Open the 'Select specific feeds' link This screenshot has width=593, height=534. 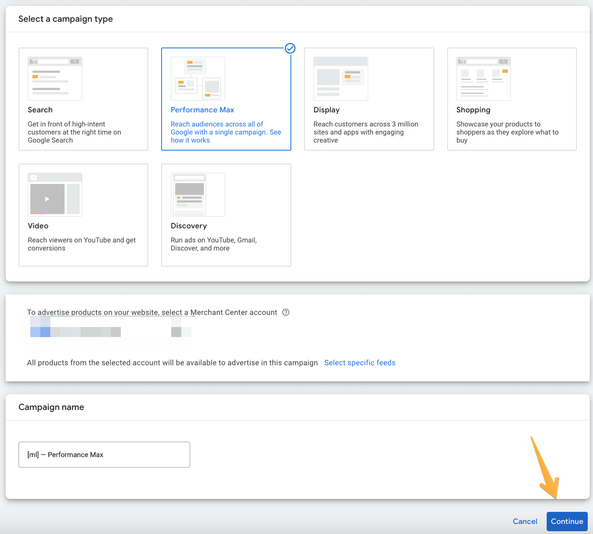(360, 363)
